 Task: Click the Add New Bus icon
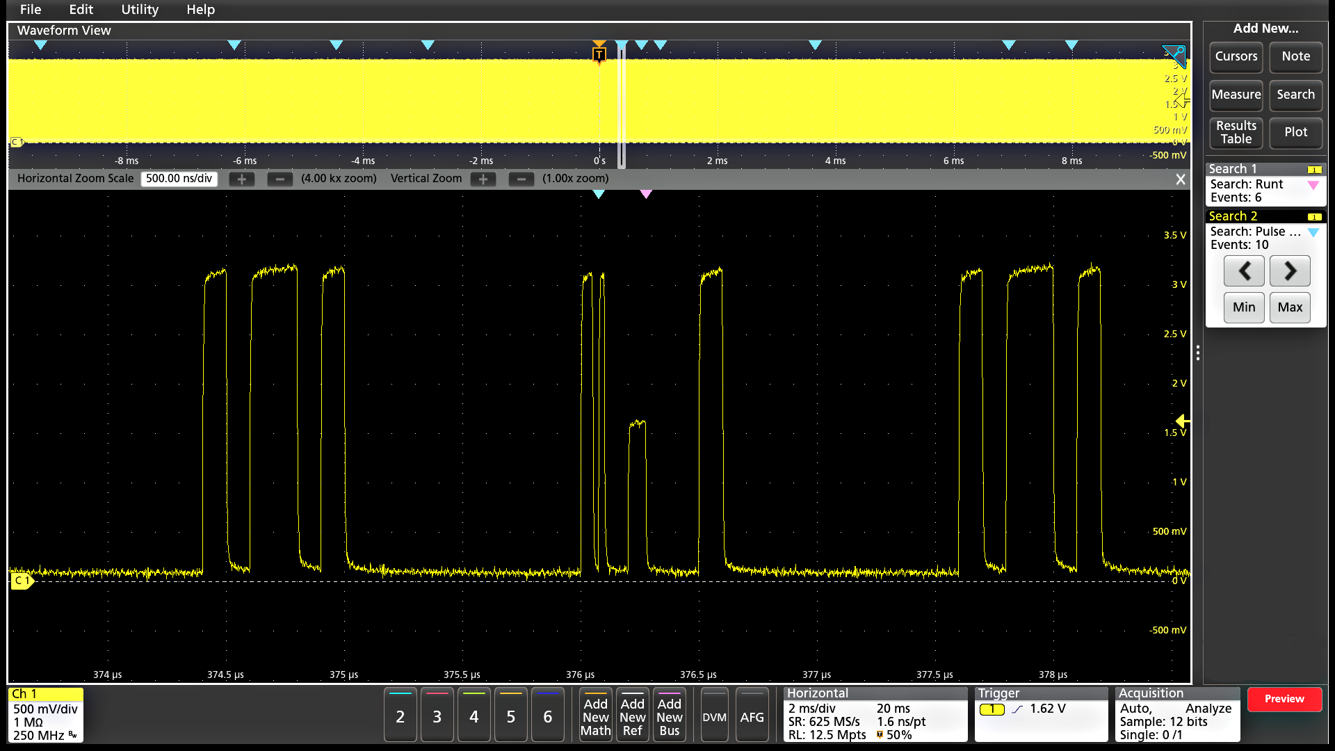tap(669, 715)
